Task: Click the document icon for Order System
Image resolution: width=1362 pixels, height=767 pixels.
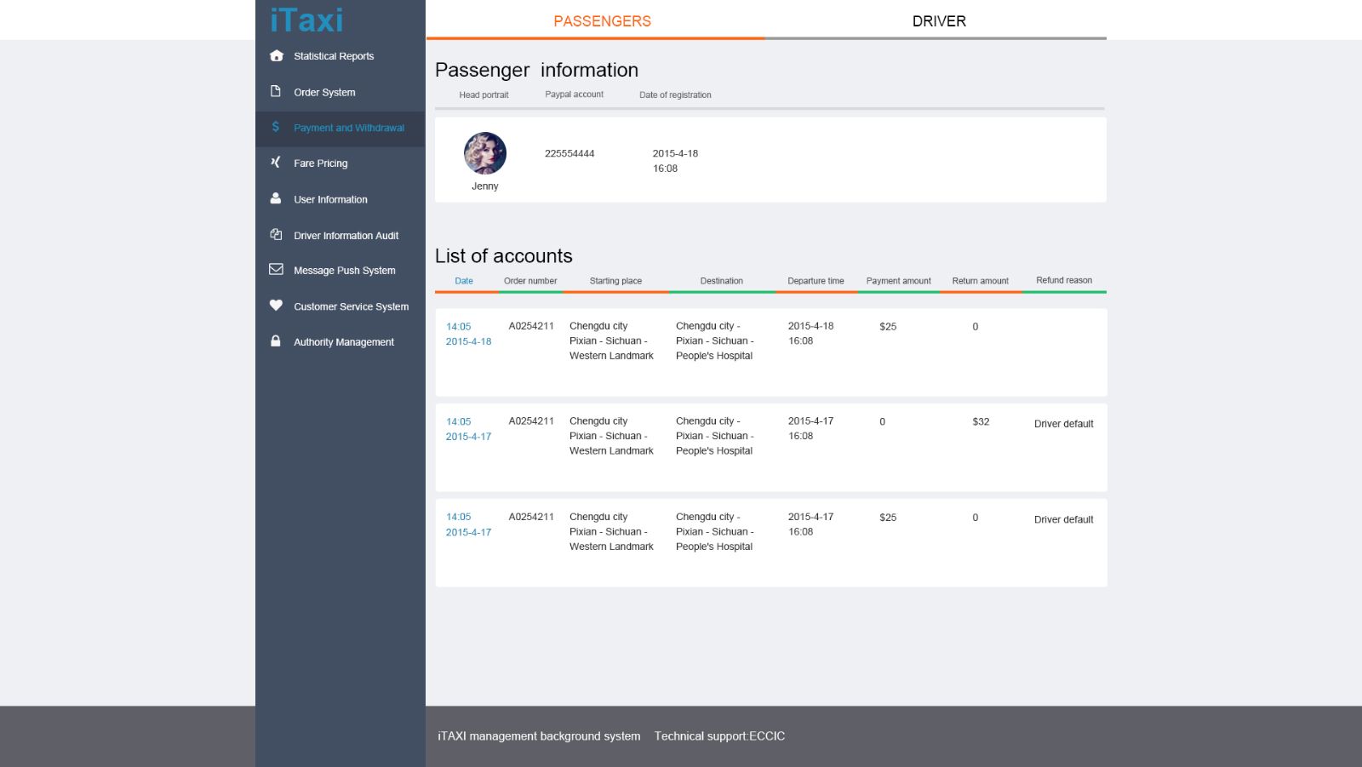Action: tap(276, 91)
